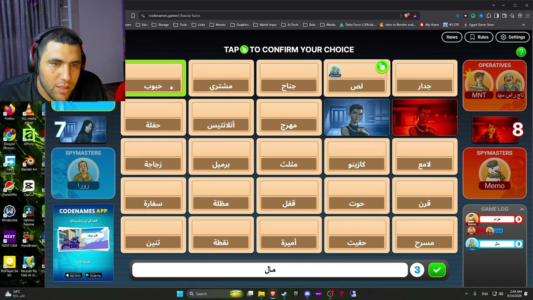Screen dimensions: 533x300
Task: Open the weather widget showing 24°C
Action: pyautogui.click(x=16, y=294)
